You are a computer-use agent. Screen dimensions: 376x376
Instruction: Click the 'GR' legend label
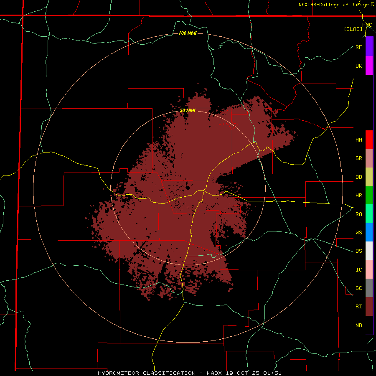click(x=358, y=158)
